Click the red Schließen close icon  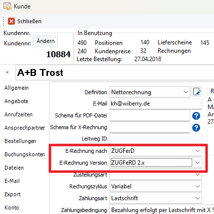[x=11, y=21]
